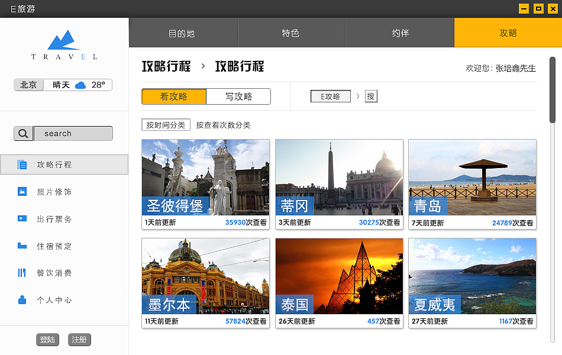Open 照片修饰 from the left sidebar
Viewport: 562px width, 355px height.
tap(22, 192)
